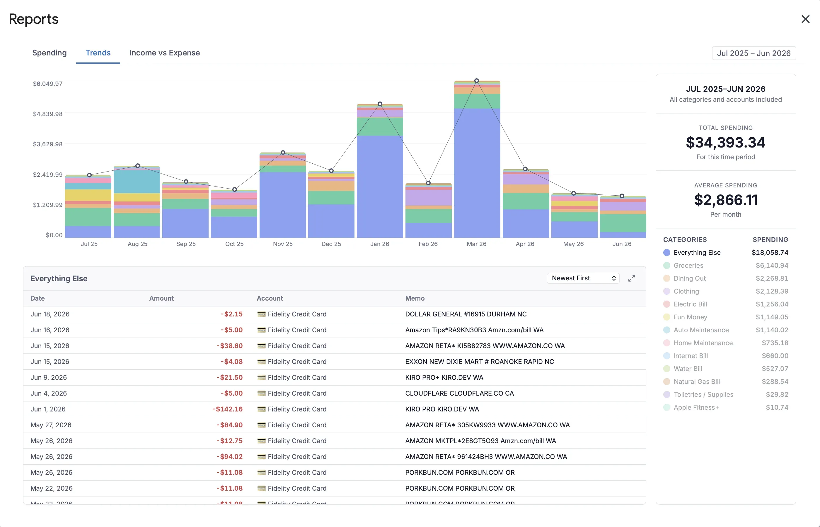Select the Amazon Tips*RA9KN30B3 transaction
This screenshot has height=527, width=820.
click(334, 330)
